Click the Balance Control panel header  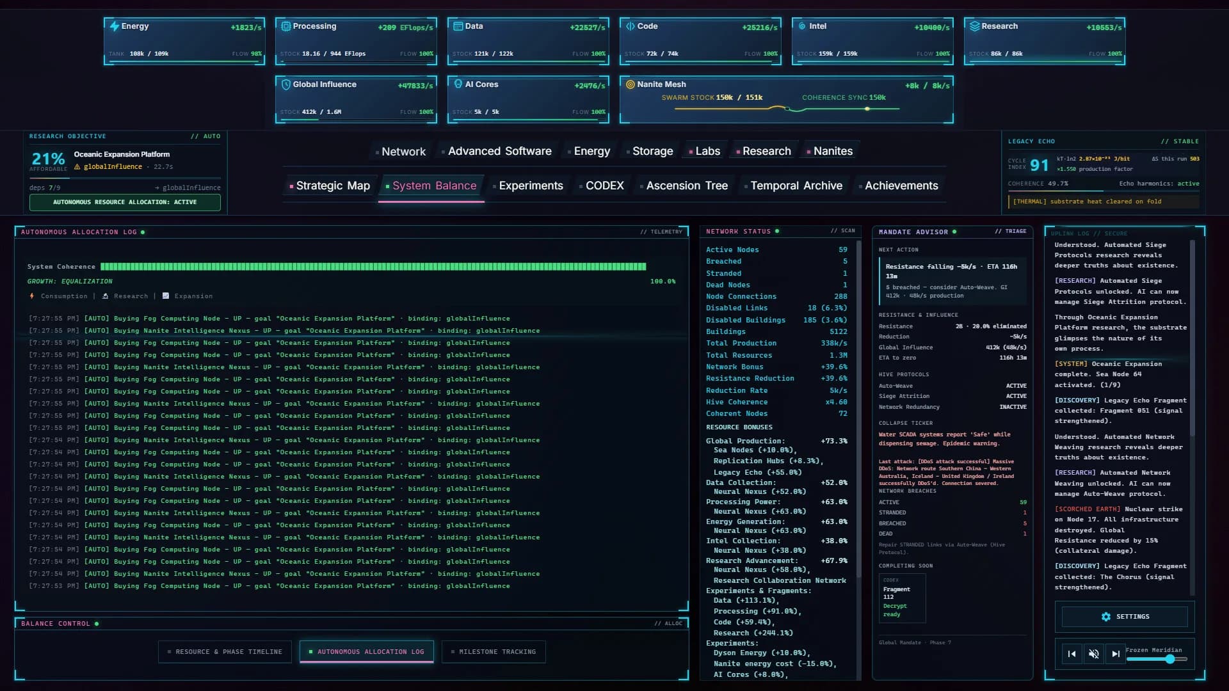[x=351, y=624]
